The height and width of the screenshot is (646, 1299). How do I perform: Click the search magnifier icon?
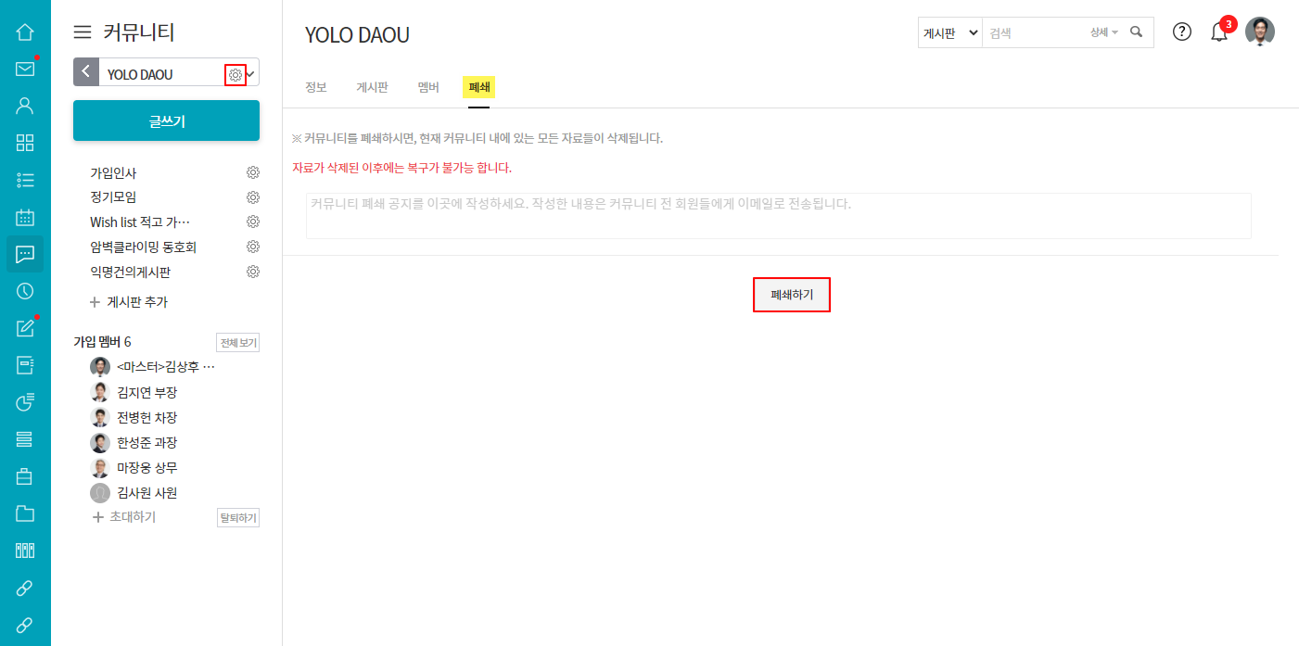[1137, 32]
